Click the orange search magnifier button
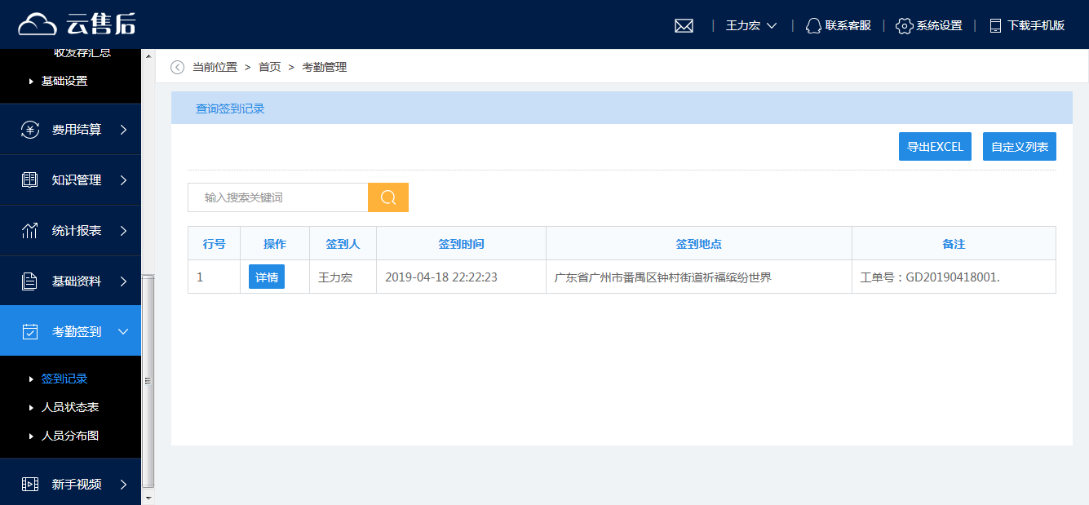The width and height of the screenshot is (1089, 505). [388, 197]
